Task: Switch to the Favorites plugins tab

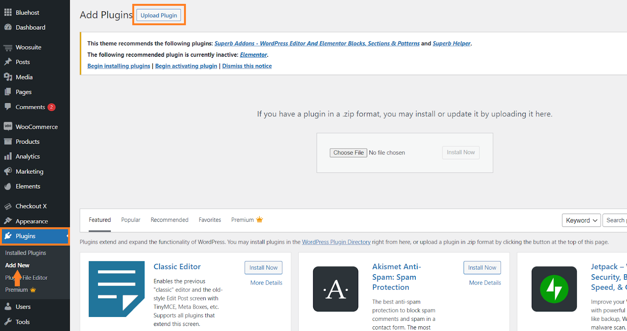Action: click(210, 220)
